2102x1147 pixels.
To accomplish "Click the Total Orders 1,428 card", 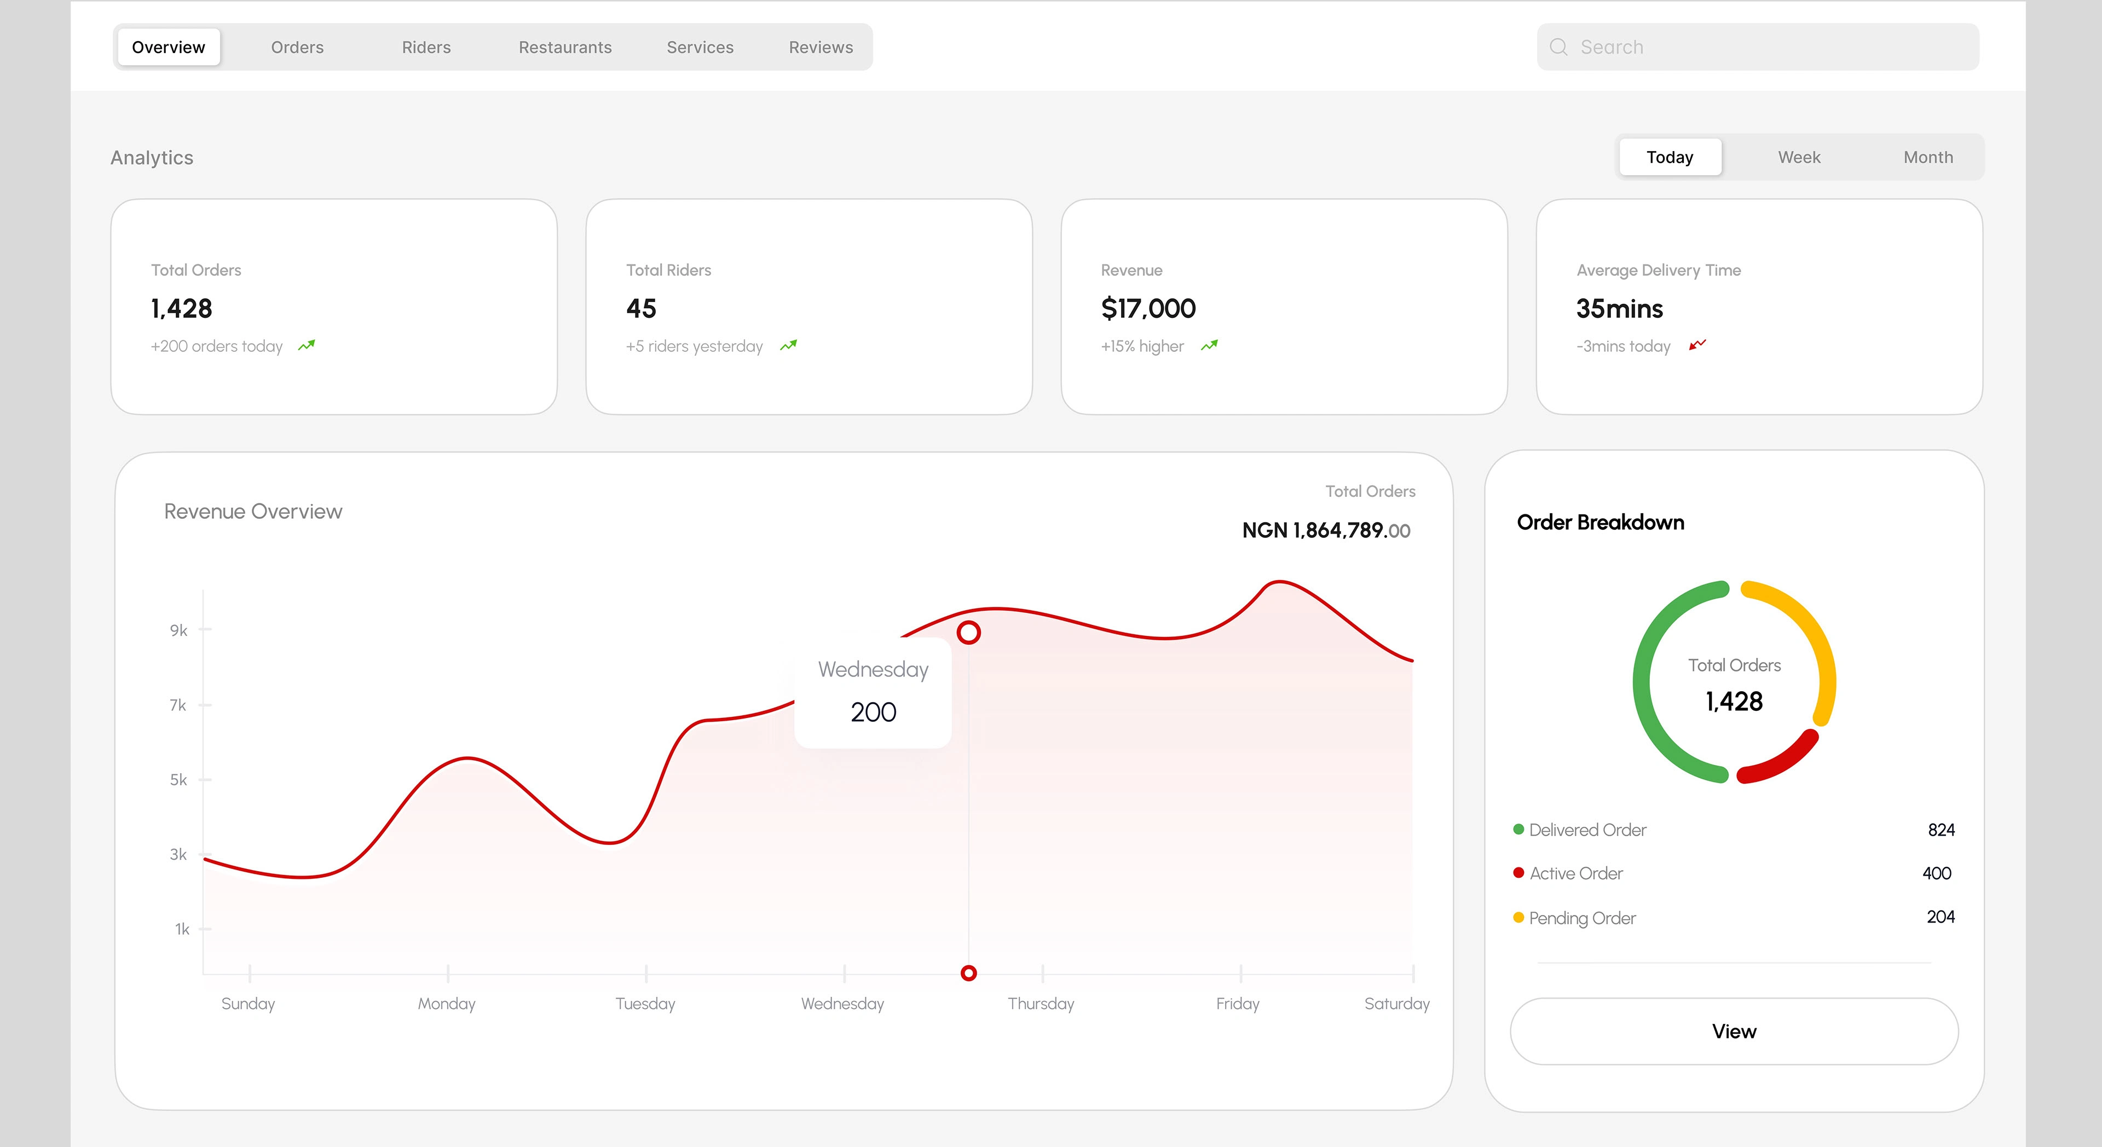I will coord(334,307).
